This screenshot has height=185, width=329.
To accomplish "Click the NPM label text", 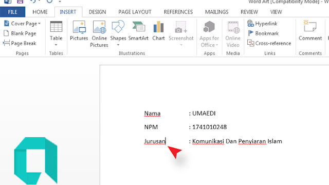I will click(151, 127).
